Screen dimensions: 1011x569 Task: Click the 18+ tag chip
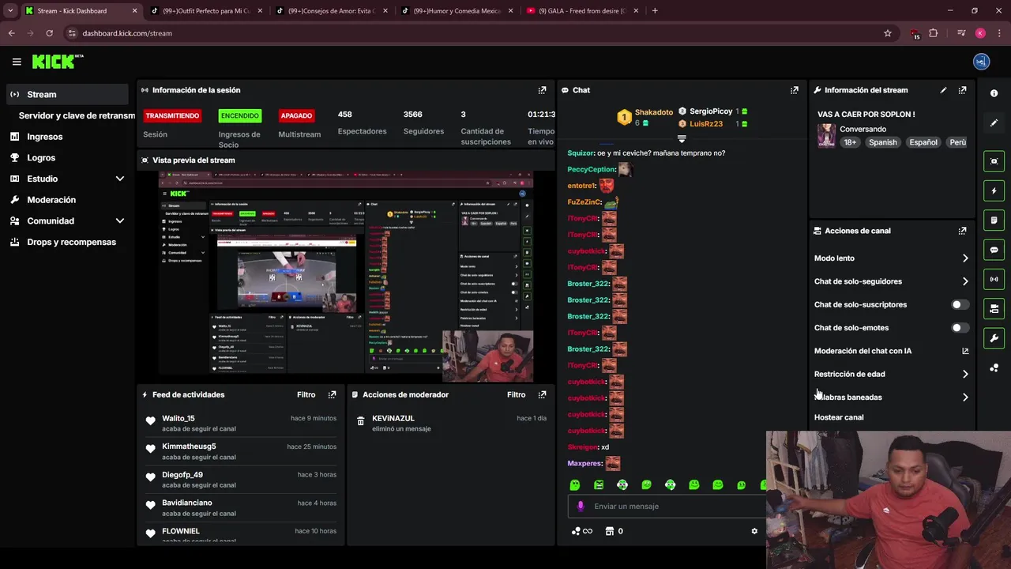coord(850,142)
